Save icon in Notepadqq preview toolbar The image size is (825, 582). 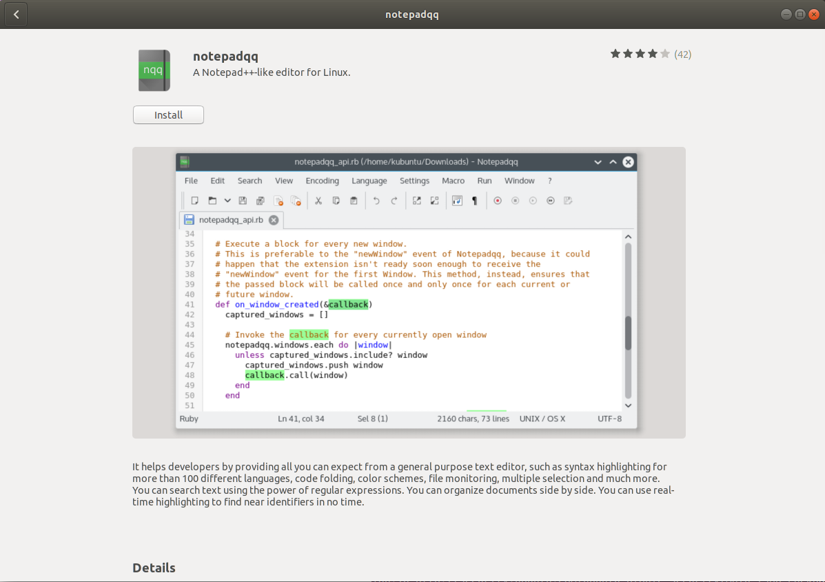[x=243, y=201]
